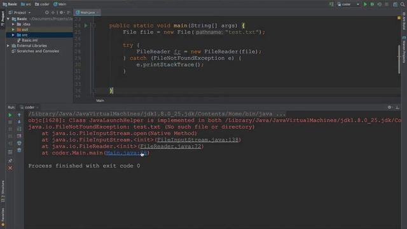Click the Dump Threads icon in the Run panel
This screenshot has height=229, width=407.
(x=10, y=136)
